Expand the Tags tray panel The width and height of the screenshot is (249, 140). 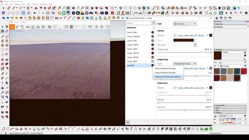tap(230, 110)
